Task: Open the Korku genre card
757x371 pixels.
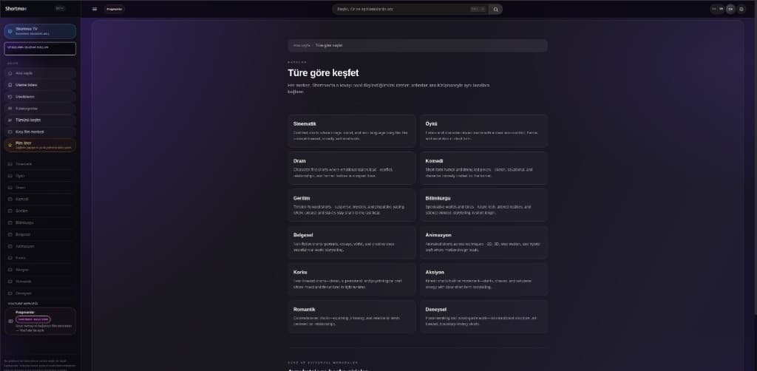Action: [352, 280]
